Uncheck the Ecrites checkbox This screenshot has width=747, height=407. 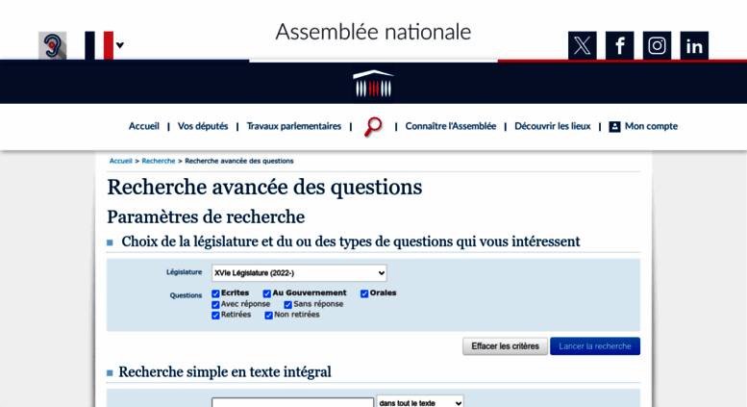pos(215,293)
